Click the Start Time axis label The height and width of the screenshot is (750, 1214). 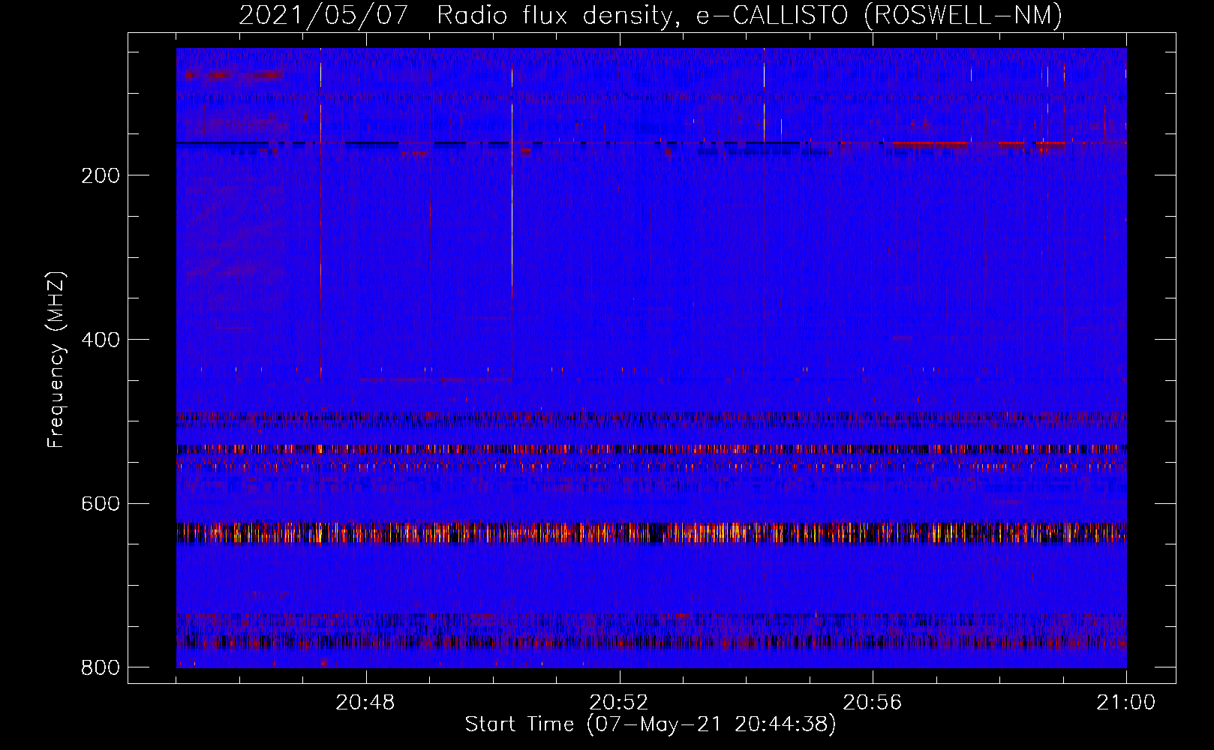[x=651, y=724]
